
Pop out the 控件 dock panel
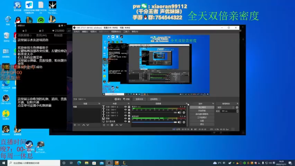pyautogui.click(x=213, y=104)
